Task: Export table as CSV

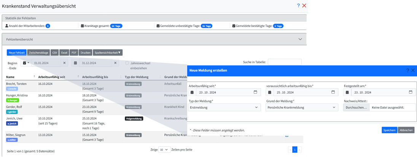Action: [x=55, y=52]
